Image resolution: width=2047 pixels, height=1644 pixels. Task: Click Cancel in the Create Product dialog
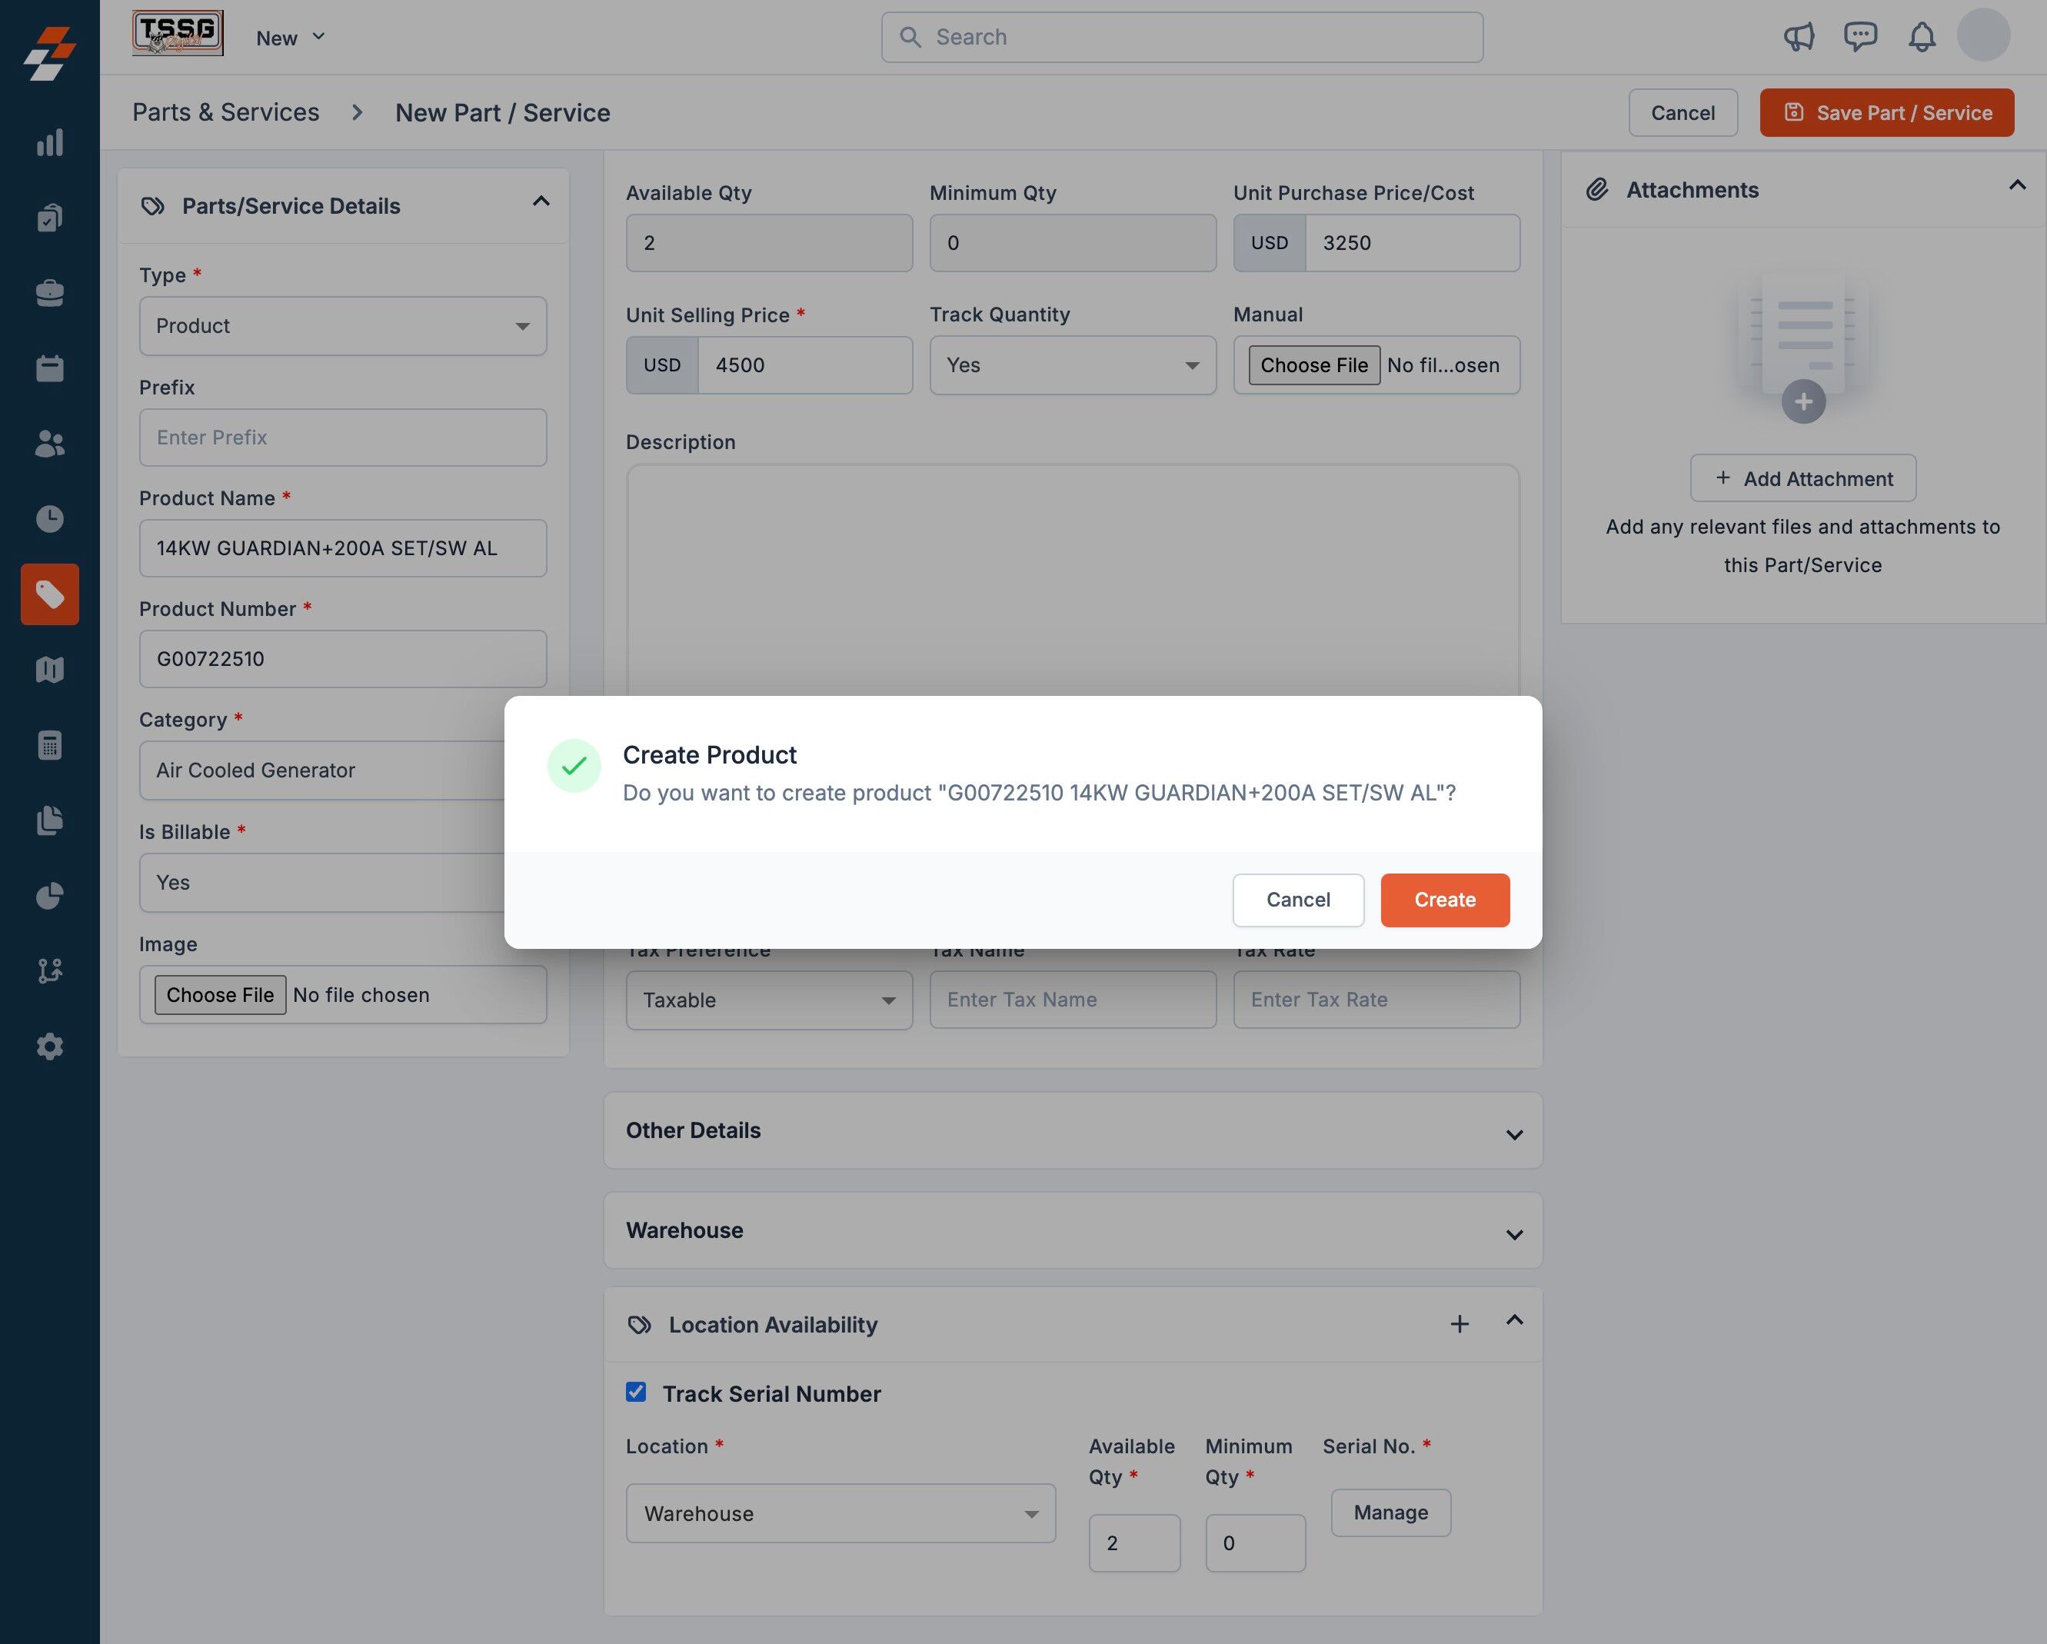[1298, 900]
